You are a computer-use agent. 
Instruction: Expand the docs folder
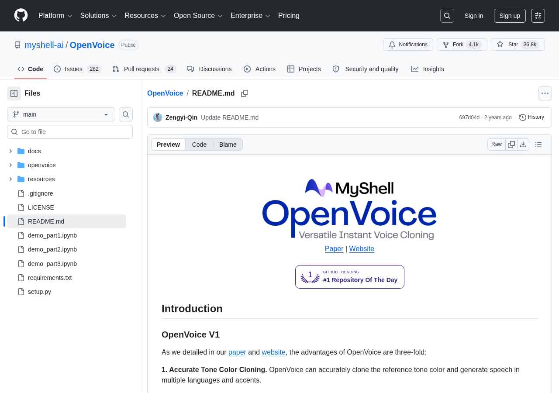click(10, 151)
